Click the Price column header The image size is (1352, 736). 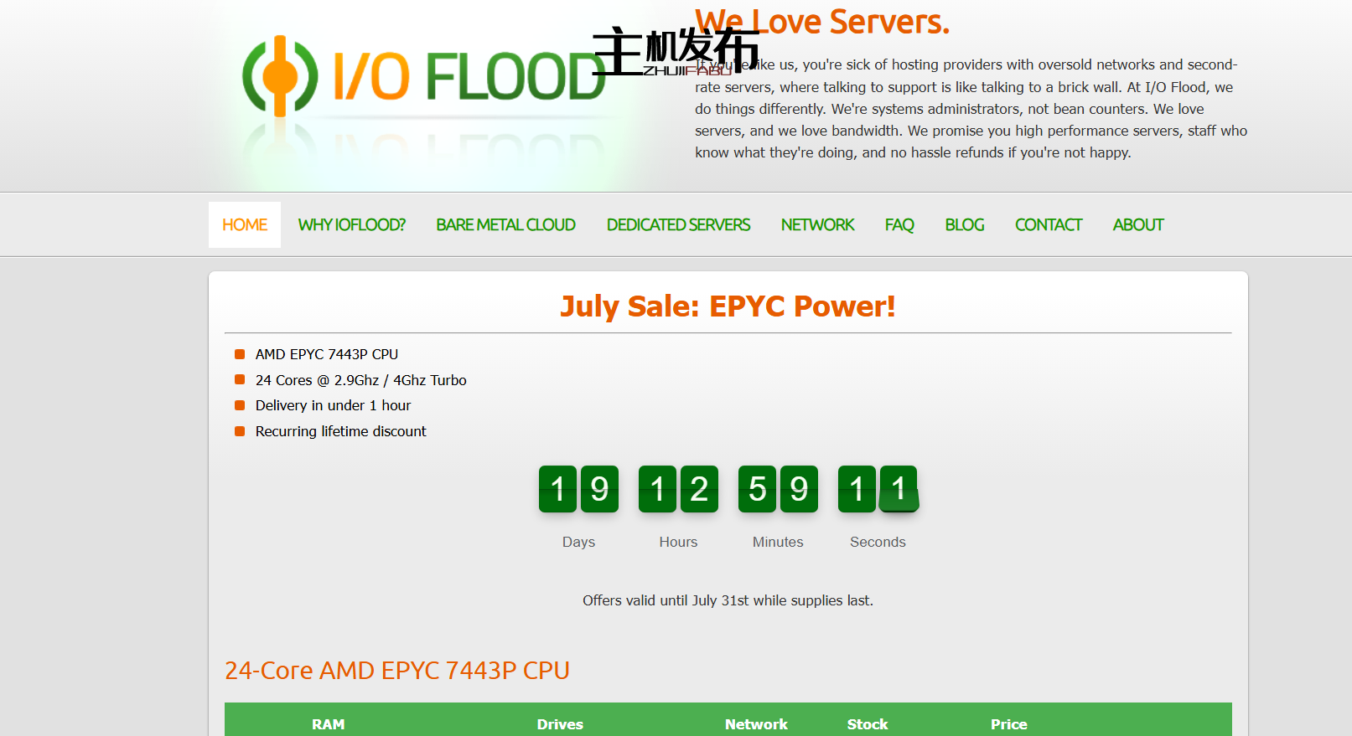1008,724
